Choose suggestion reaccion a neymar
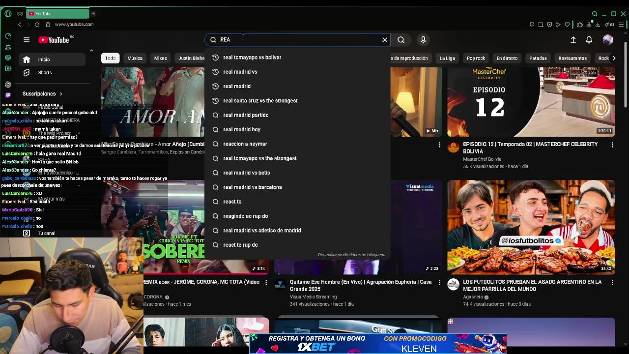Screen dimensions: 629x354 (x=297, y=144)
